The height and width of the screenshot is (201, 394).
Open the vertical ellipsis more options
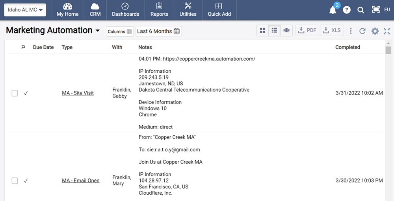351,31
